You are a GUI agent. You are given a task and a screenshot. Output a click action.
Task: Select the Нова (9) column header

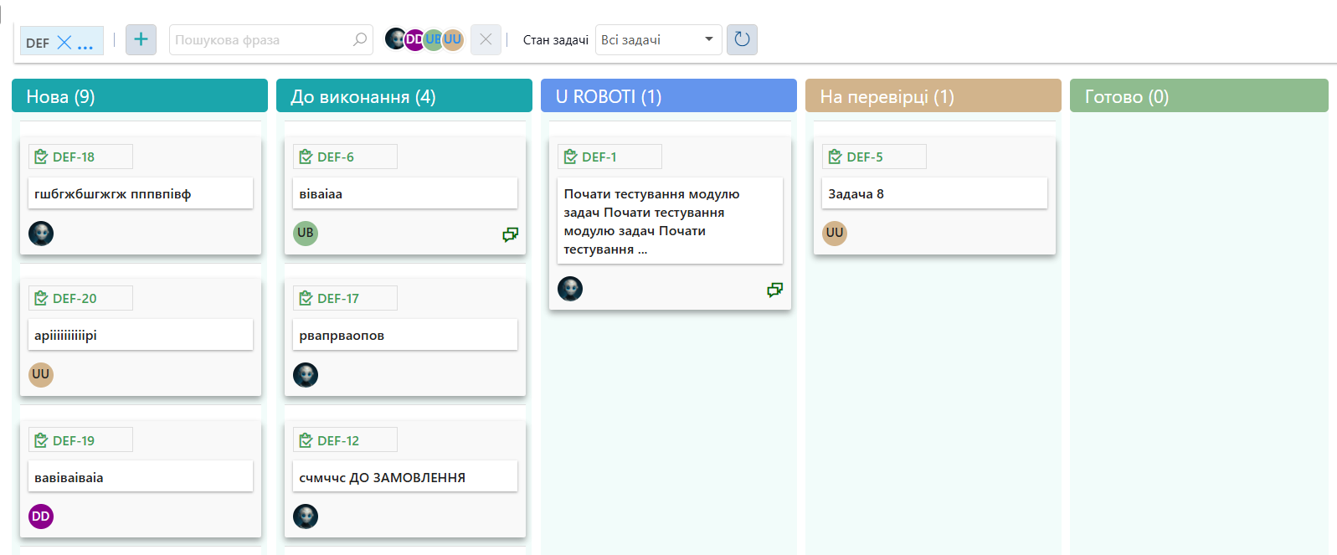coord(140,96)
